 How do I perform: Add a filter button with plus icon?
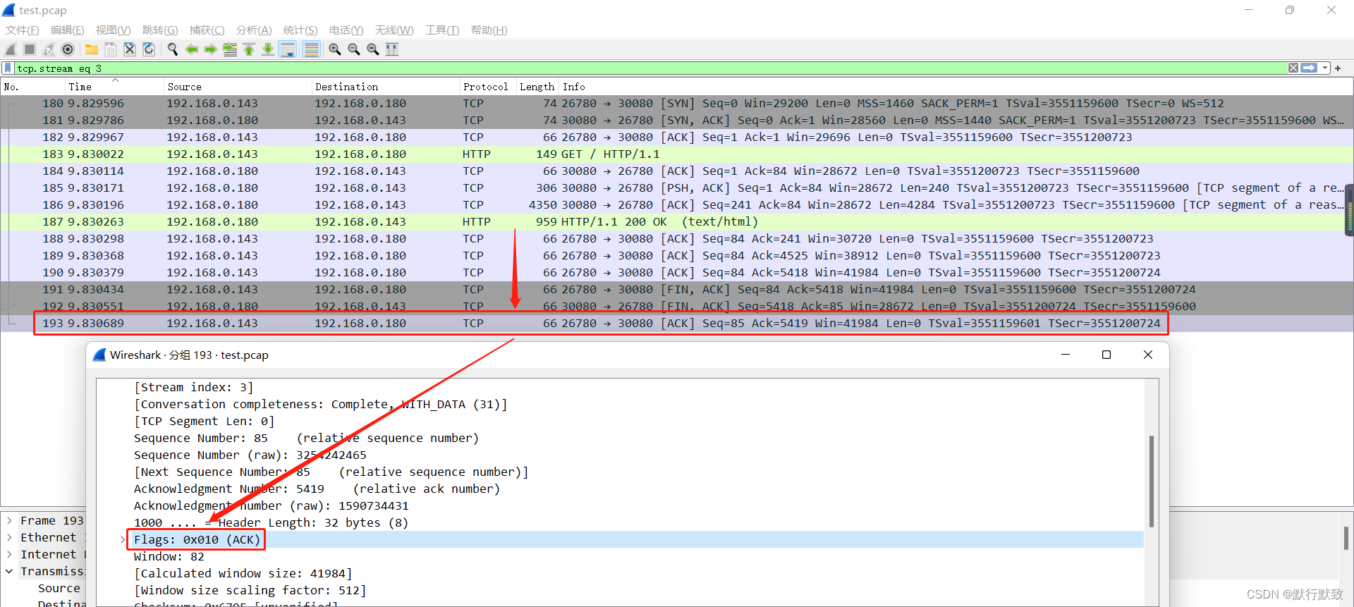pos(1338,68)
